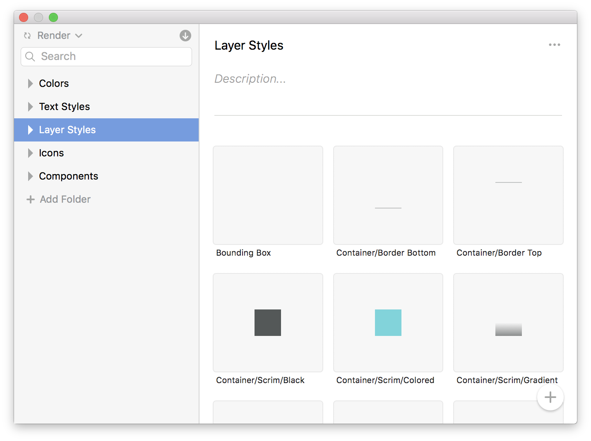The height and width of the screenshot is (441, 591).
Task: Expand the Text Styles folder triangle
Action: point(30,107)
